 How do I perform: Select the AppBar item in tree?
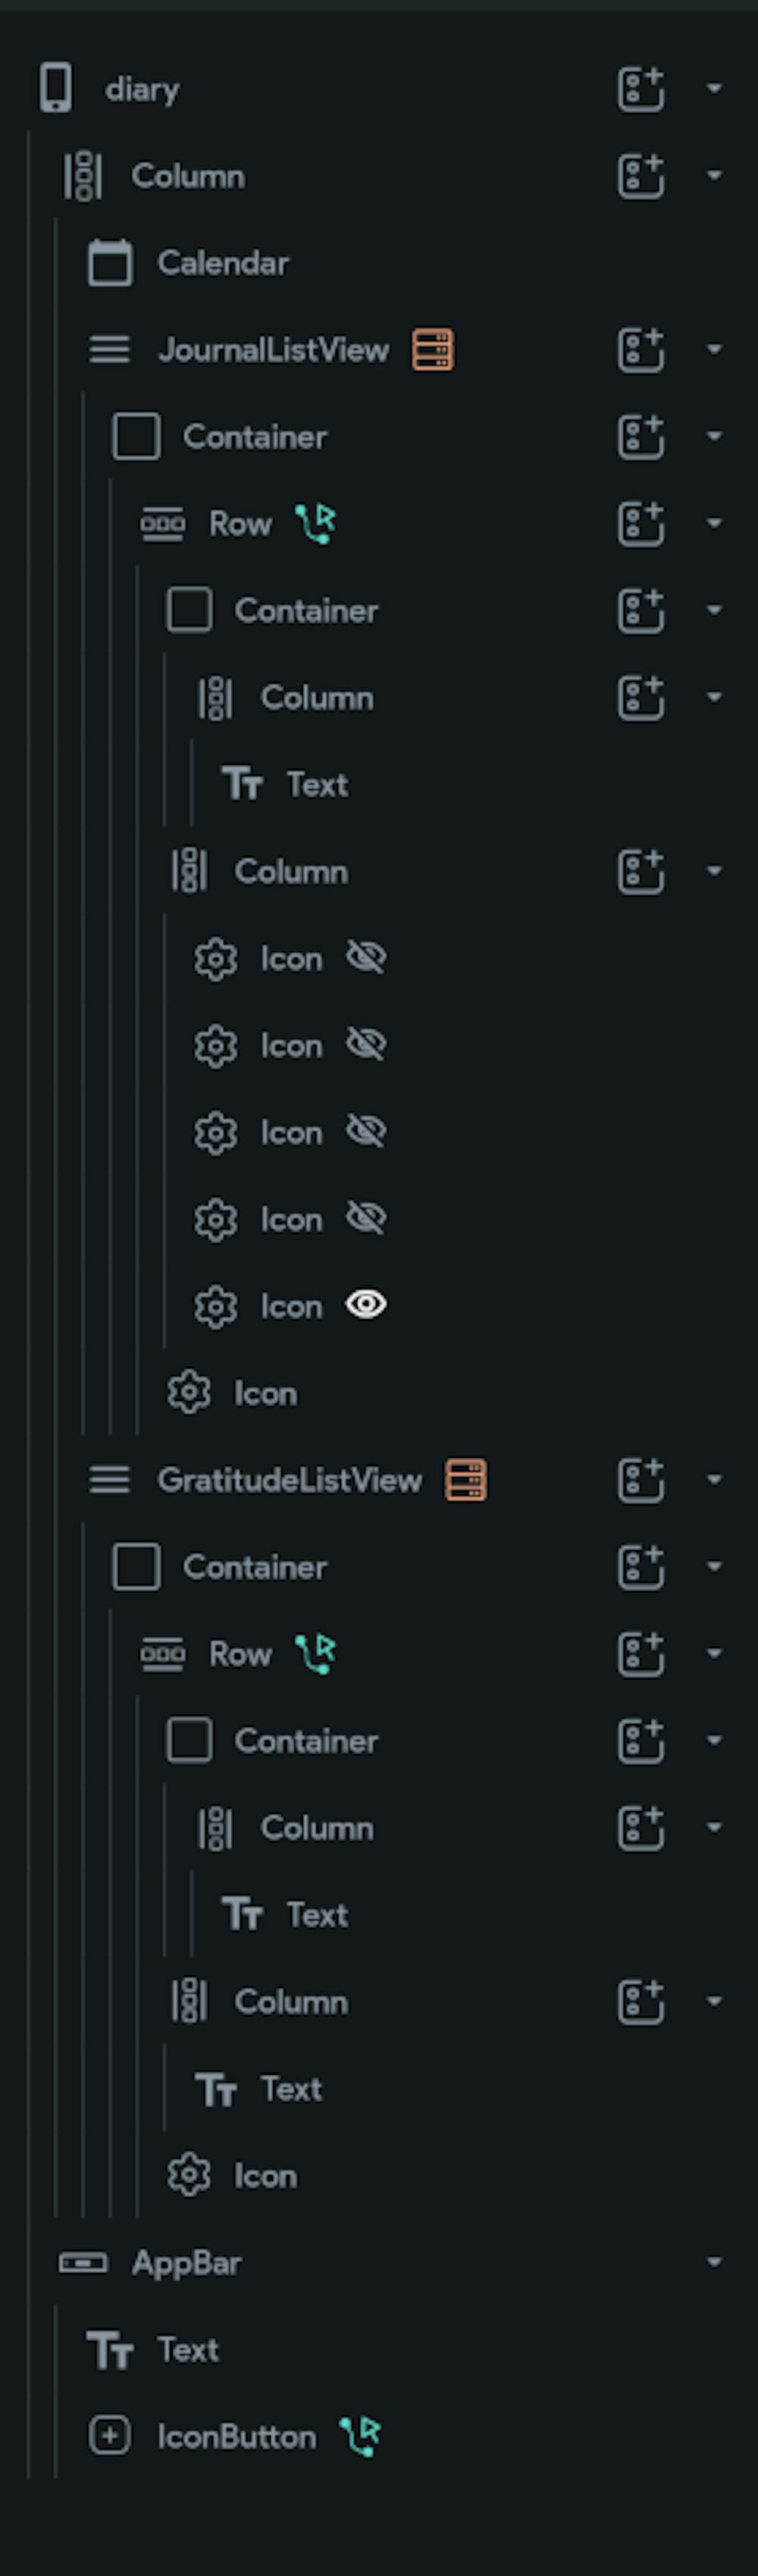[186, 2263]
